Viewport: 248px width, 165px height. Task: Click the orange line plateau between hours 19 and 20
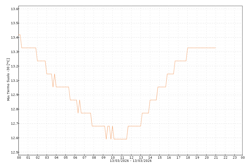202,48
